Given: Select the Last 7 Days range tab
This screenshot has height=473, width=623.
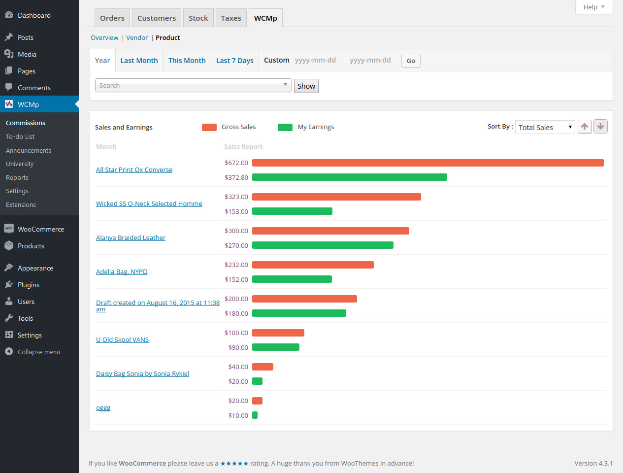Looking at the screenshot, I should [234, 61].
